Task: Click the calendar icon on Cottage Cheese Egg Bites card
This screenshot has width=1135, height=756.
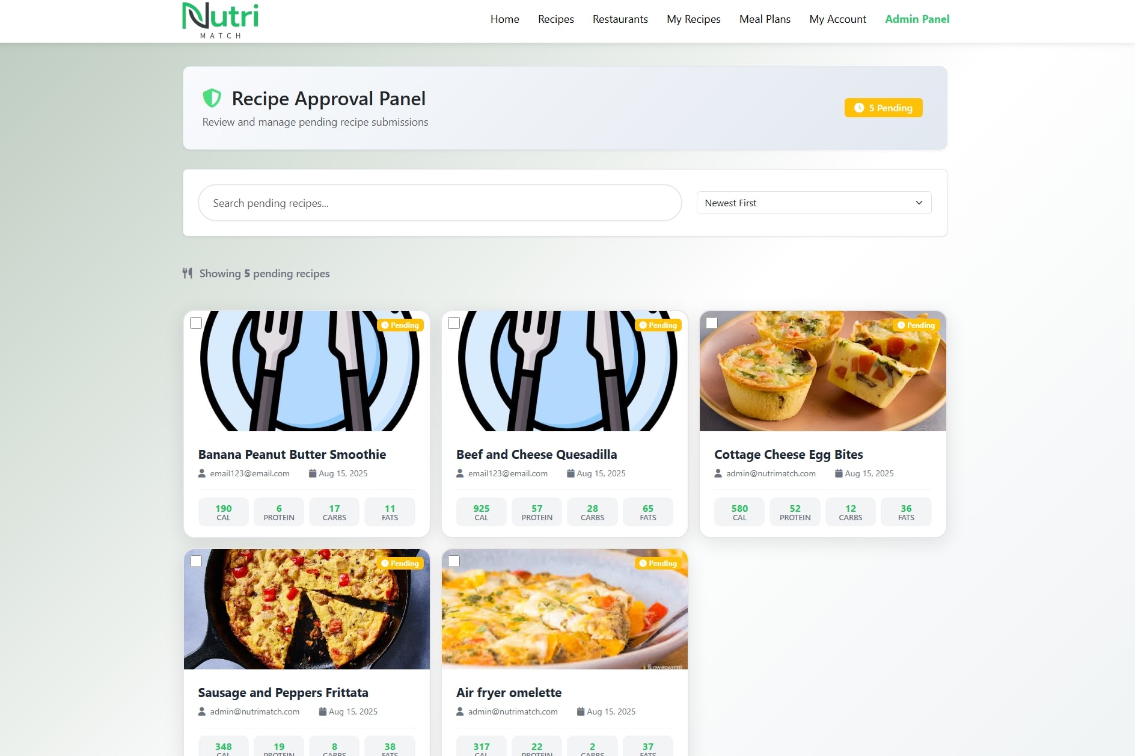Action: [x=839, y=473]
